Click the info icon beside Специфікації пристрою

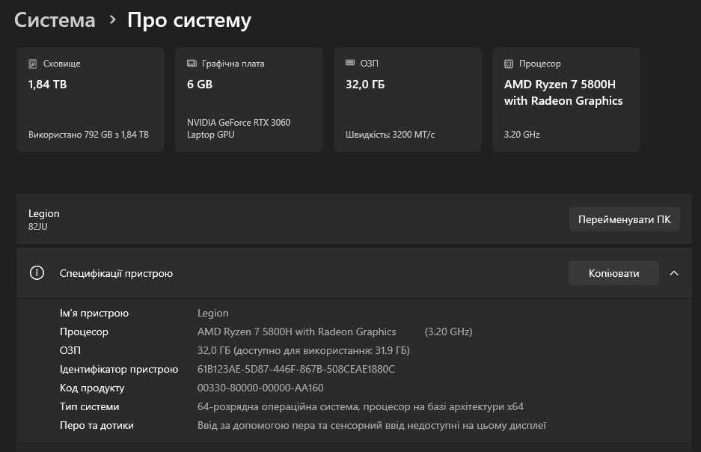[x=37, y=272]
